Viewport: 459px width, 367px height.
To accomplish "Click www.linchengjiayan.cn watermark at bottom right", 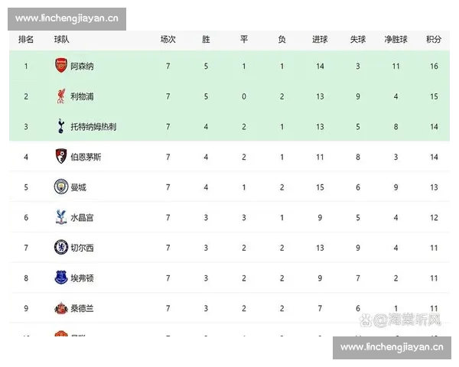I will click(392, 347).
